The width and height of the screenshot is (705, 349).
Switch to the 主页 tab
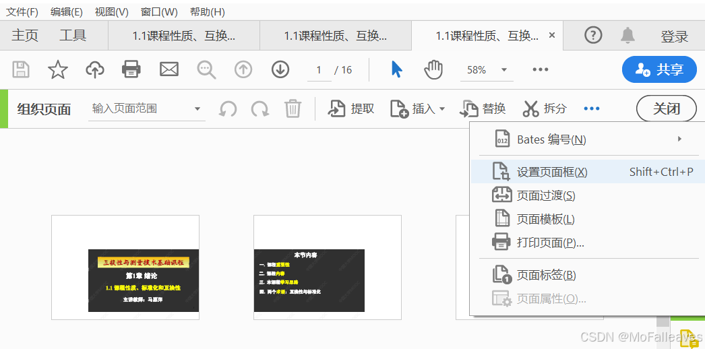(25, 36)
